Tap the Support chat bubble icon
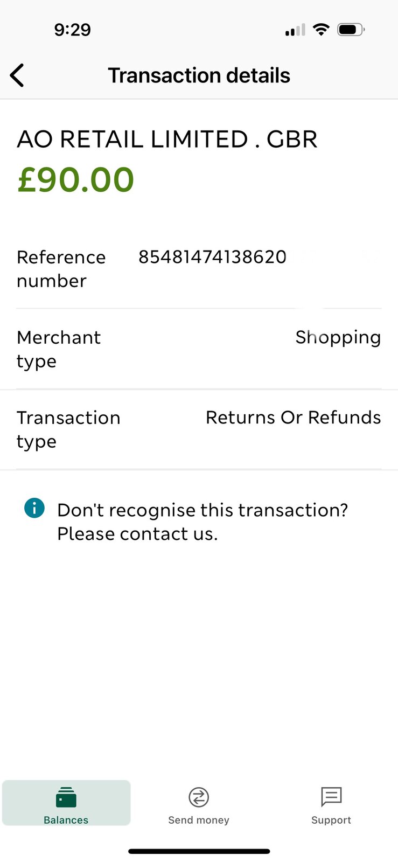This screenshot has height=862, width=398. point(331,796)
